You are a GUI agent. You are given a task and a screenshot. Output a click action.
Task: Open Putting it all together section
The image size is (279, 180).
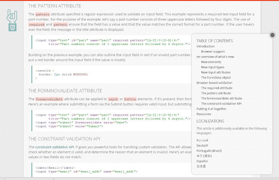coord(211,109)
